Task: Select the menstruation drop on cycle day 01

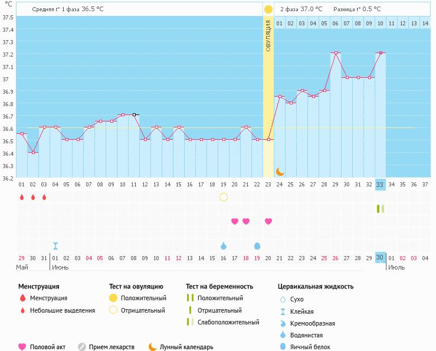Action: [x=21, y=197]
